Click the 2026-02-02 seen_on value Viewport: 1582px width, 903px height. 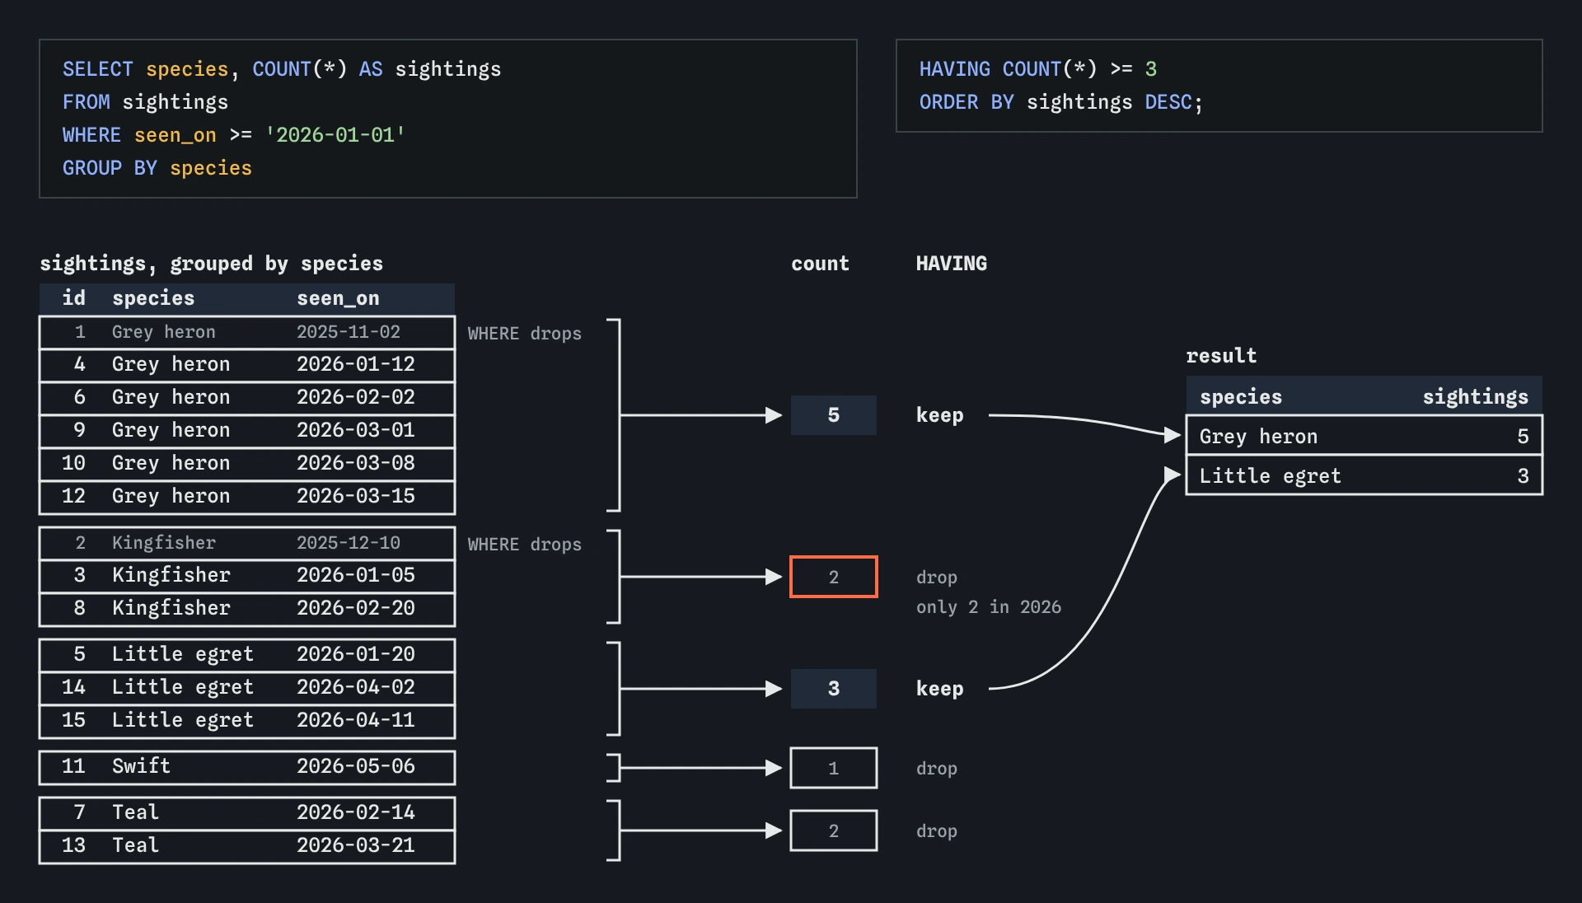point(355,397)
